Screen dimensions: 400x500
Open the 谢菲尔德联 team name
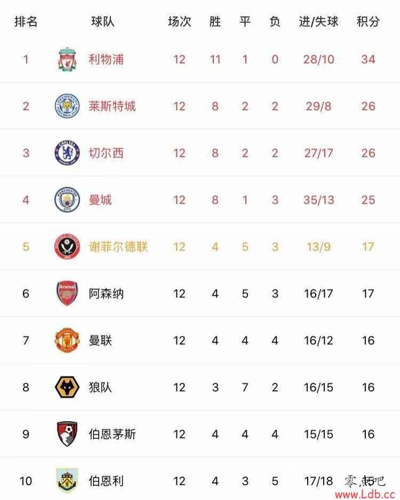[118, 247]
